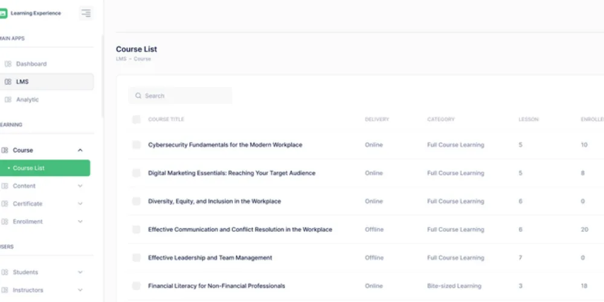
Task: Check the Financial Literacy row checkbox
Action: (137, 286)
